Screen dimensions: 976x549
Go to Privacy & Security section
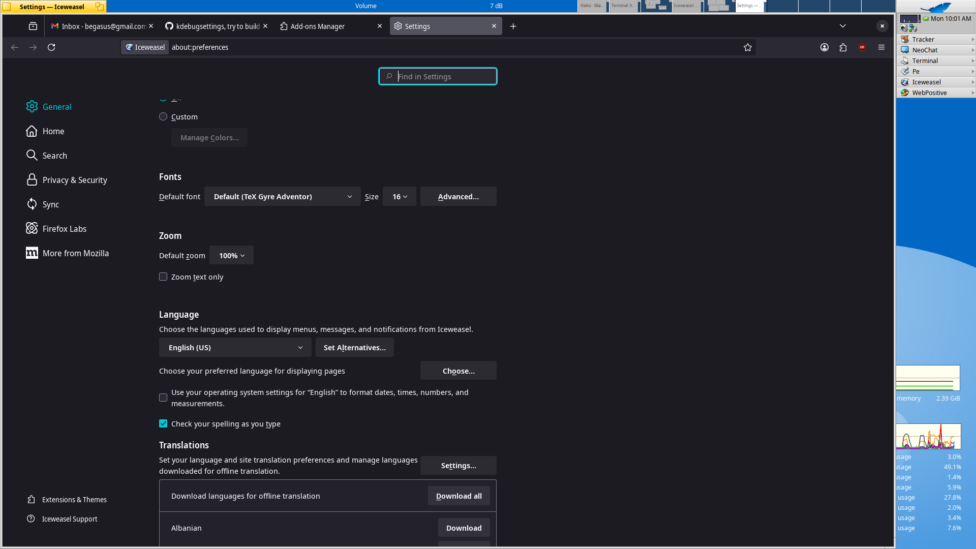[74, 180]
